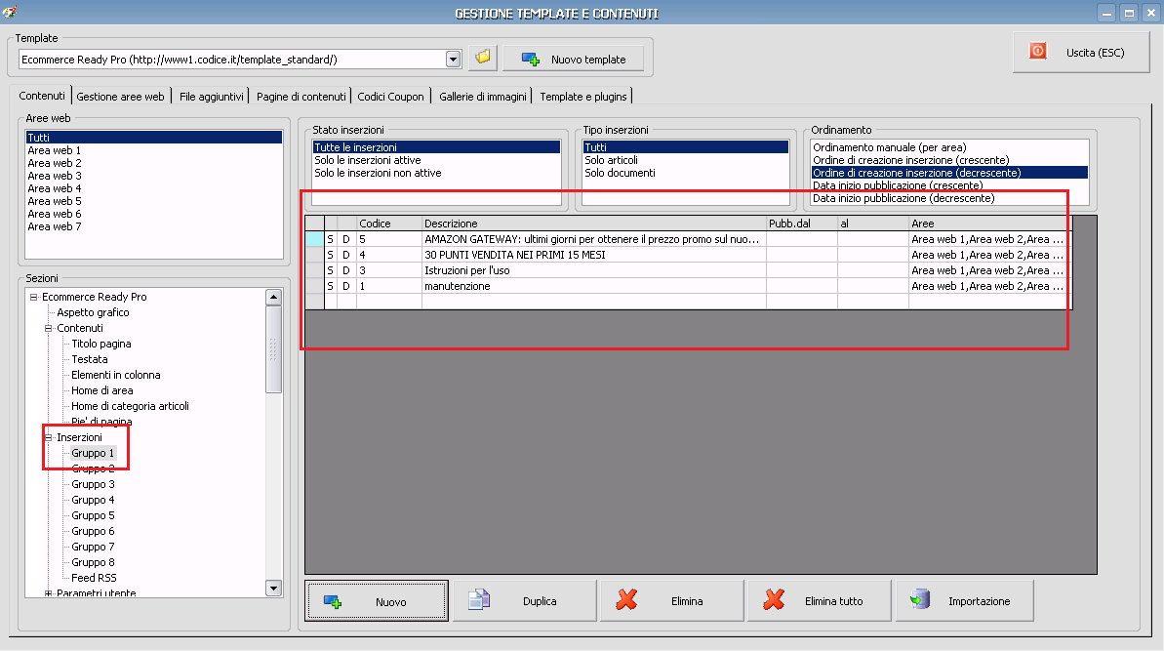
Task: Choose Ordine di creazione inserzione (crescente)
Action: click(949, 160)
